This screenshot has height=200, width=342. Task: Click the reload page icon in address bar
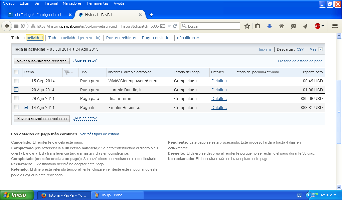coord(175,26)
